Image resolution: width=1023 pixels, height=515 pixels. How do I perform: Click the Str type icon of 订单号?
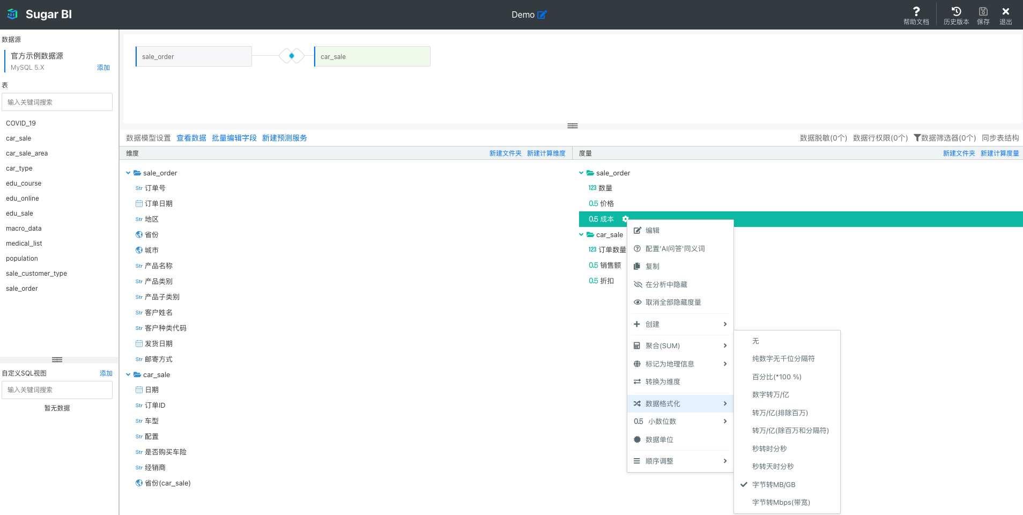[x=139, y=188]
